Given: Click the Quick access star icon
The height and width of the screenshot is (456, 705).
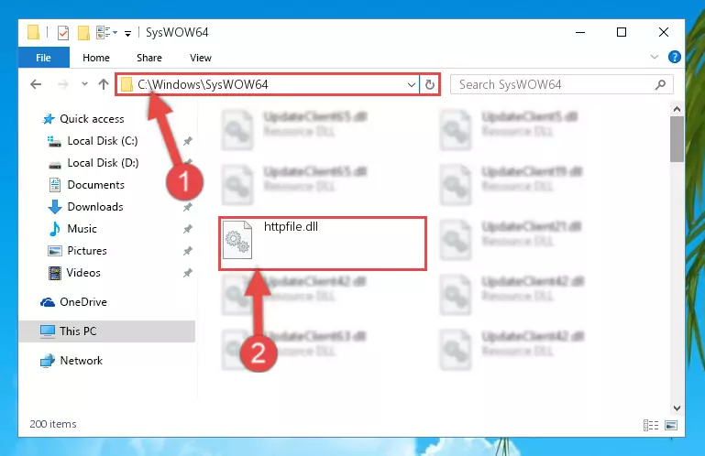Looking at the screenshot, I should tap(48, 119).
